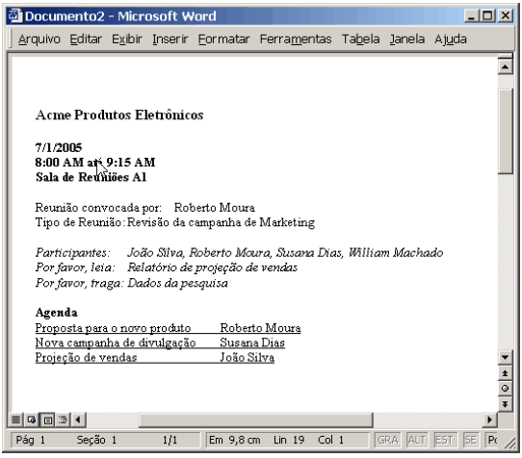Open the Janela menu
The image size is (522, 458).
point(407,39)
